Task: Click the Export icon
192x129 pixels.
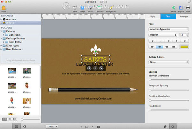Action: pos(181,9)
